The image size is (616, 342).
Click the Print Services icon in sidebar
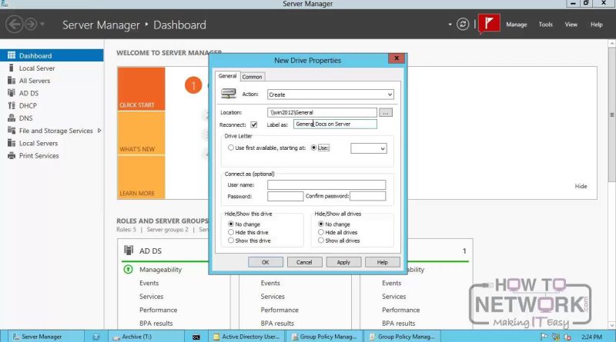click(12, 156)
